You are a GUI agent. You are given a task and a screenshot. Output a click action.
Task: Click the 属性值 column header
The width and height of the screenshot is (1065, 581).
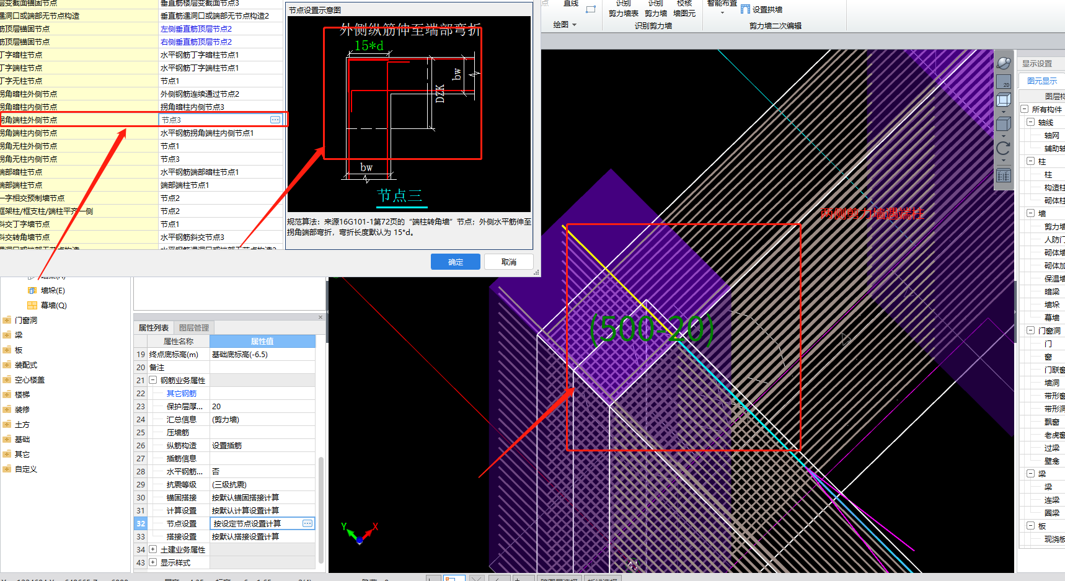pyautogui.click(x=262, y=341)
